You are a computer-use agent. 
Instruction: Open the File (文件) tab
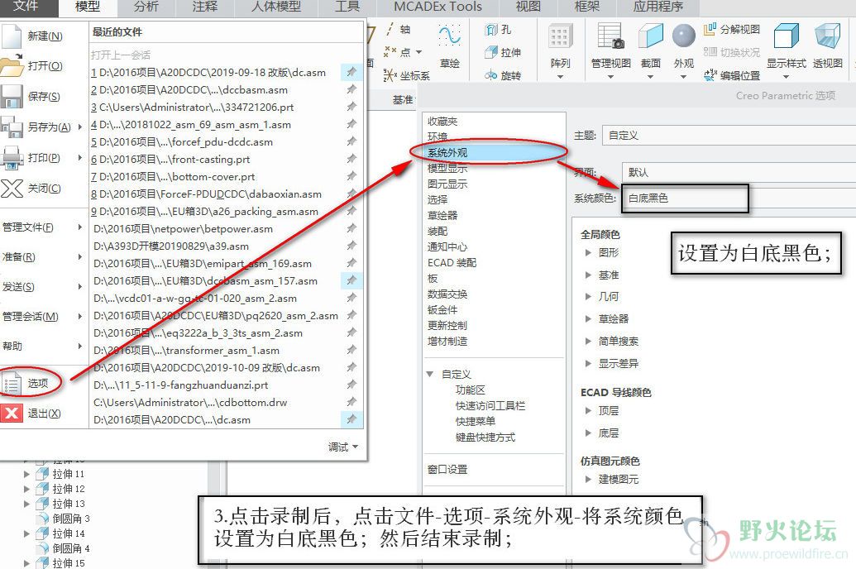pyautogui.click(x=25, y=7)
